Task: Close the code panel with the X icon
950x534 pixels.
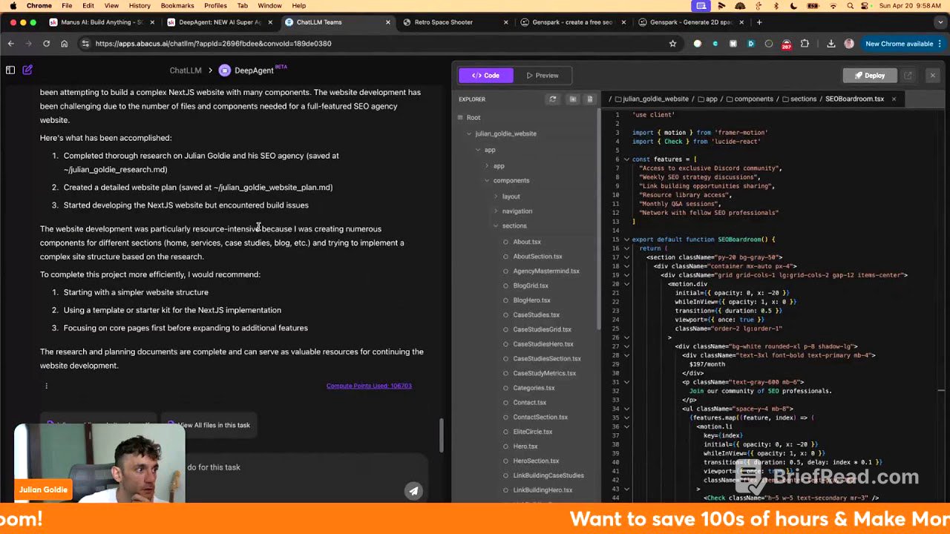Action: [933, 75]
